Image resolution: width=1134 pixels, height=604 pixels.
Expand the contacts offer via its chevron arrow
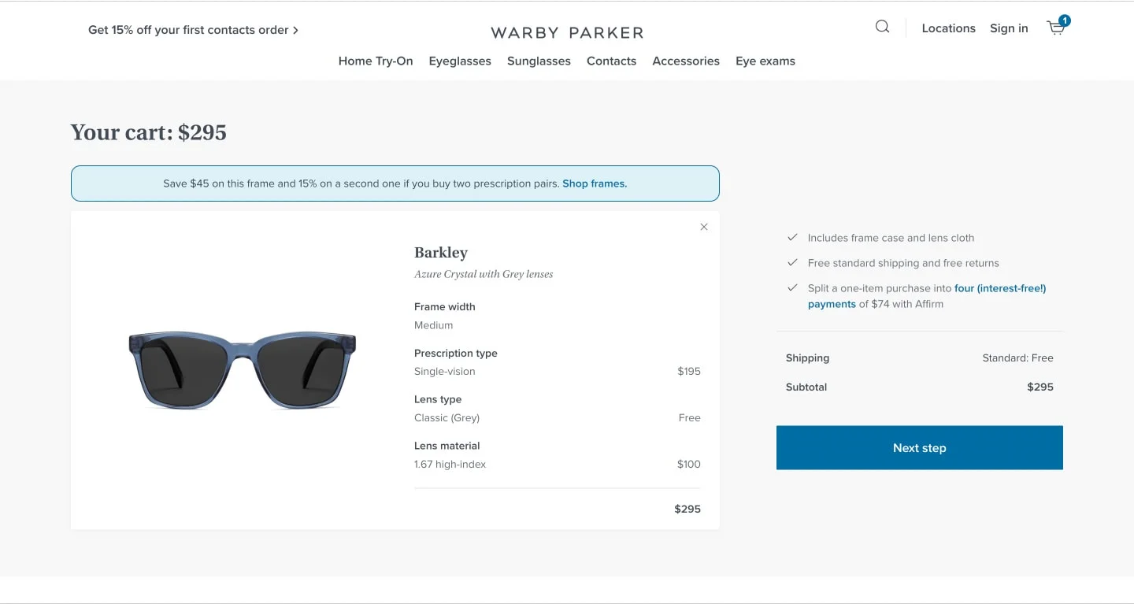tap(297, 29)
